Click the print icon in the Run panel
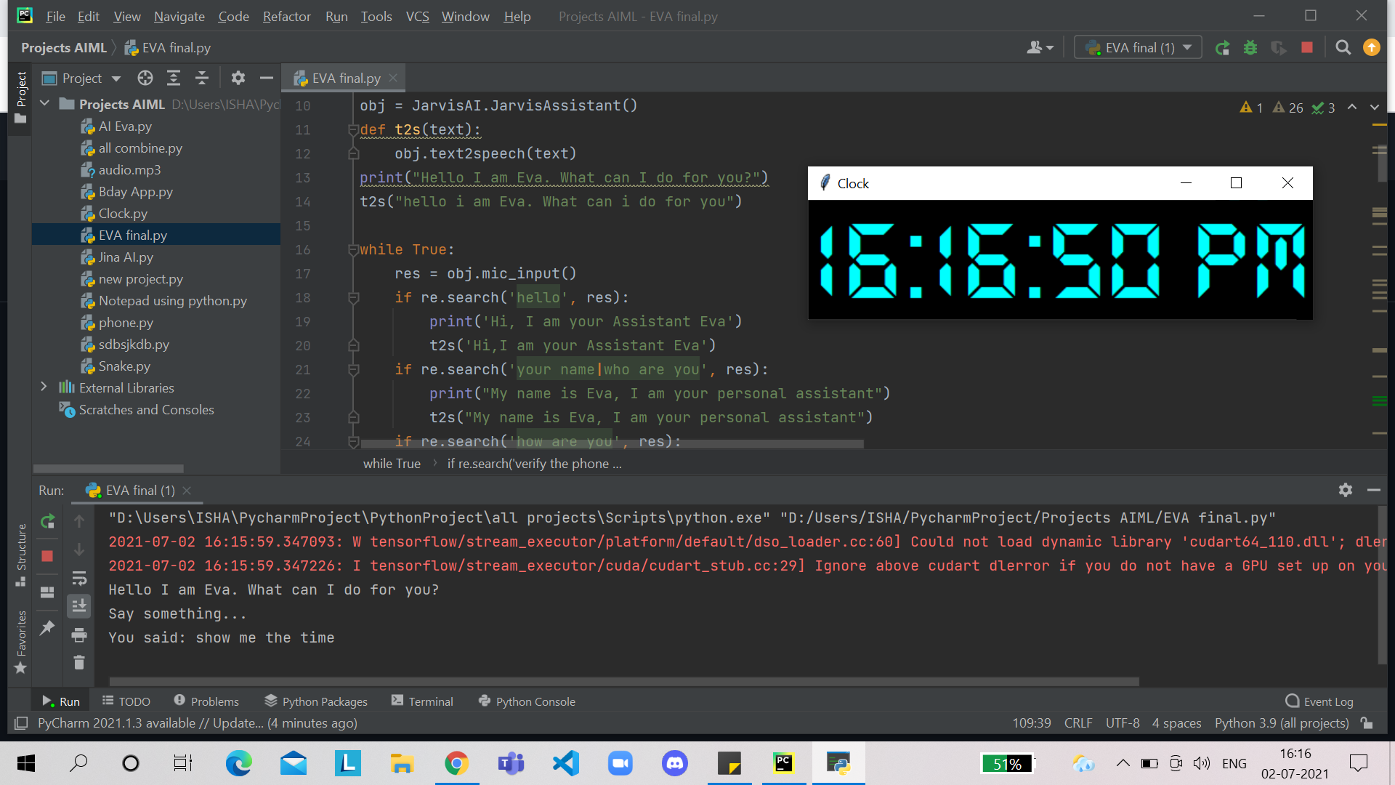This screenshot has width=1395, height=785. tap(79, 635)
